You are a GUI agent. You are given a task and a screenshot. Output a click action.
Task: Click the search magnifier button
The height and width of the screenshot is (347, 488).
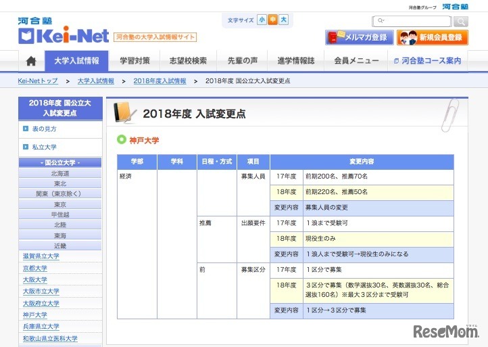(x=460, y=22)
